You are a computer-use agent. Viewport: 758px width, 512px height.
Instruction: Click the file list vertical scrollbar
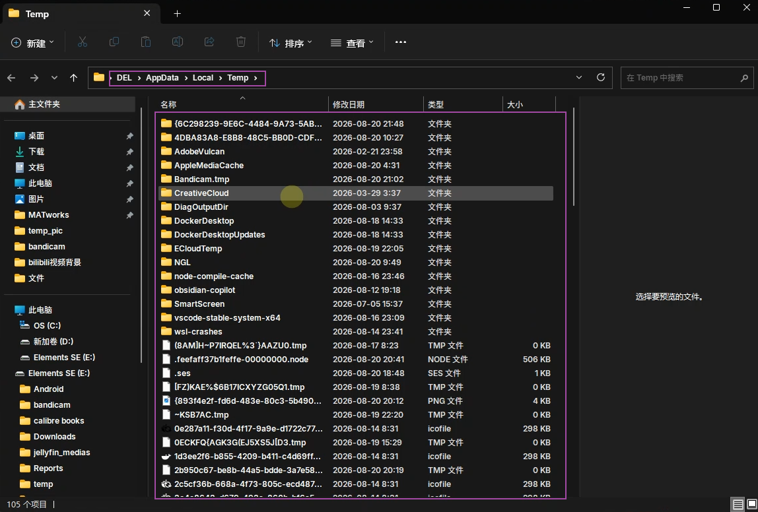(x=574, y=157)
